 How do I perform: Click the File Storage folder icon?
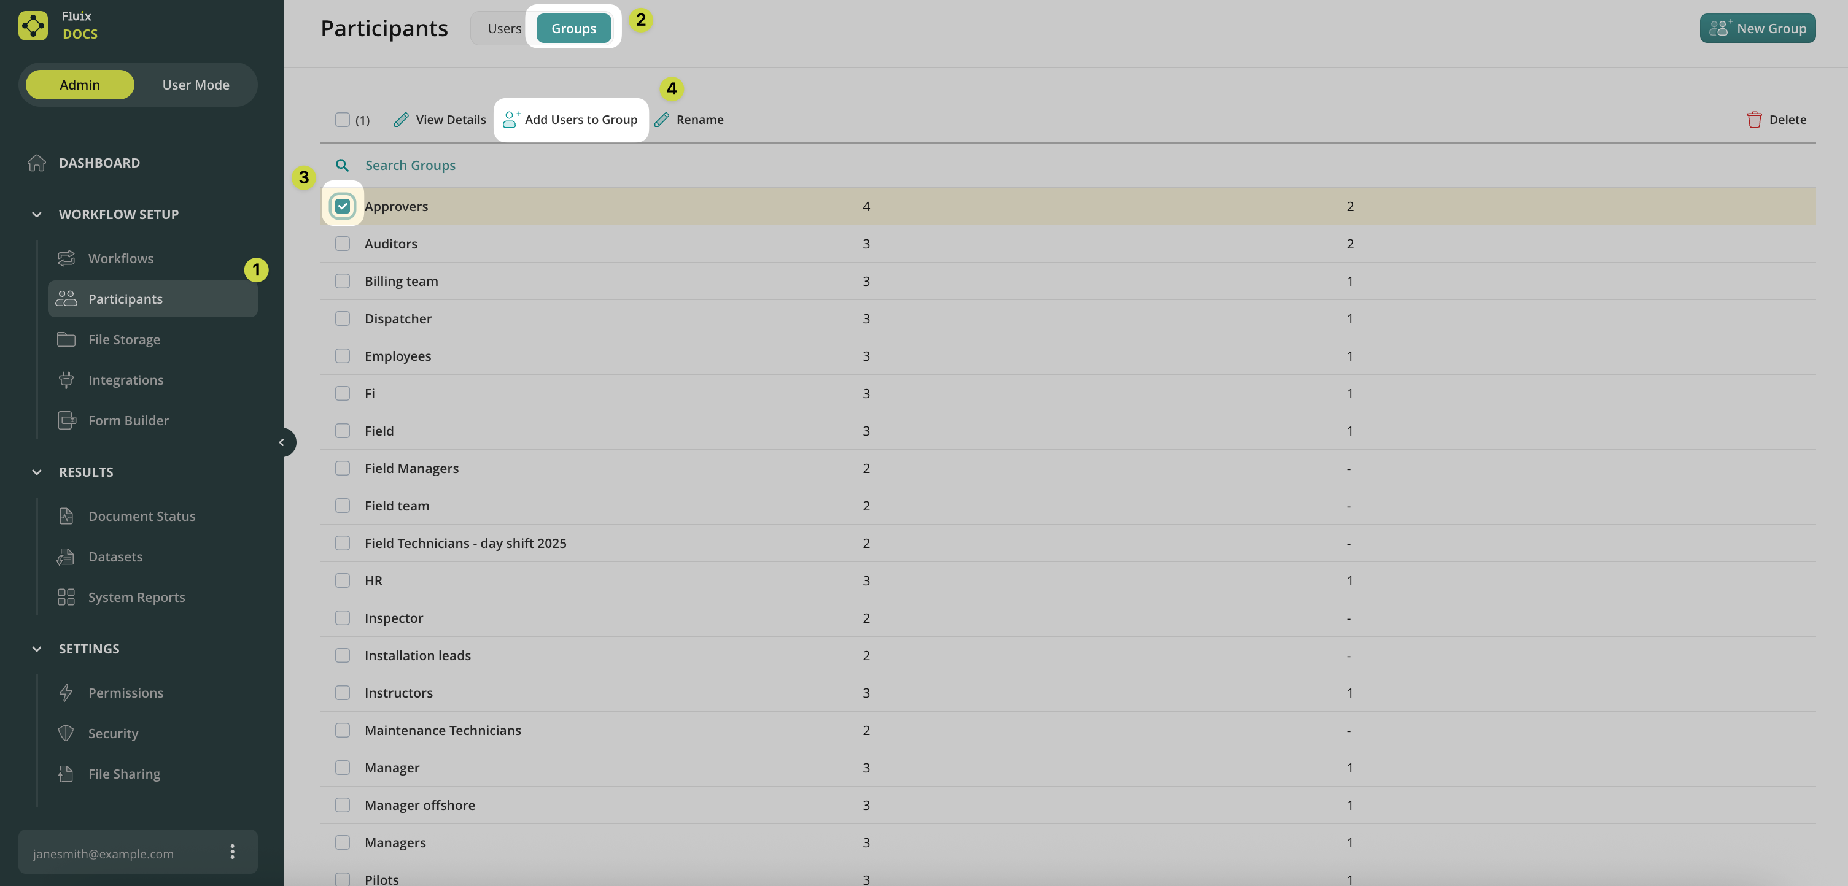click(x=66, y=339)
